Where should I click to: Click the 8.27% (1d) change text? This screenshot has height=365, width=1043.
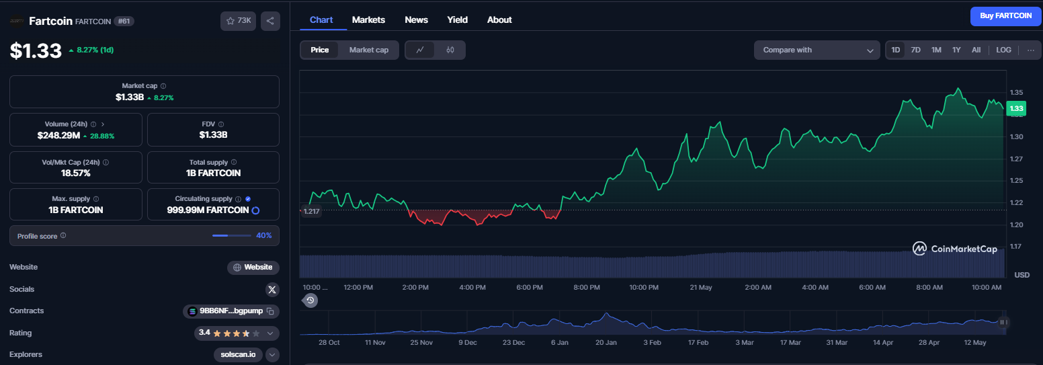(95, 50)
